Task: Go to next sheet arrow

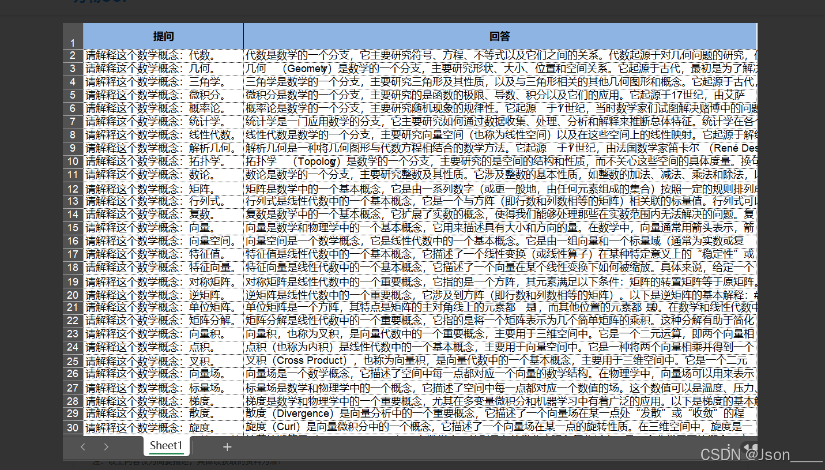Action: point(106,446)
